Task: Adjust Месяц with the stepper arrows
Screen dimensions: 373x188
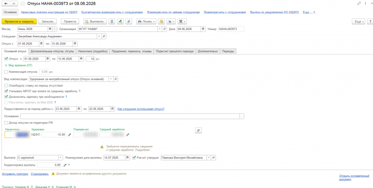Action: coord(54,29)
